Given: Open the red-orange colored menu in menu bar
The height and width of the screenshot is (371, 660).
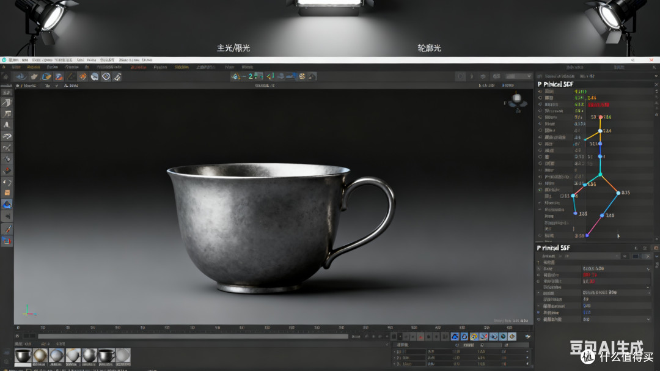Looking at the screenshot, I should click(138, 67).
